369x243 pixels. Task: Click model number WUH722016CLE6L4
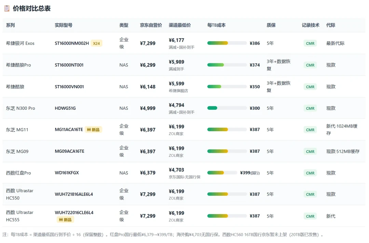tap(74, 213)
